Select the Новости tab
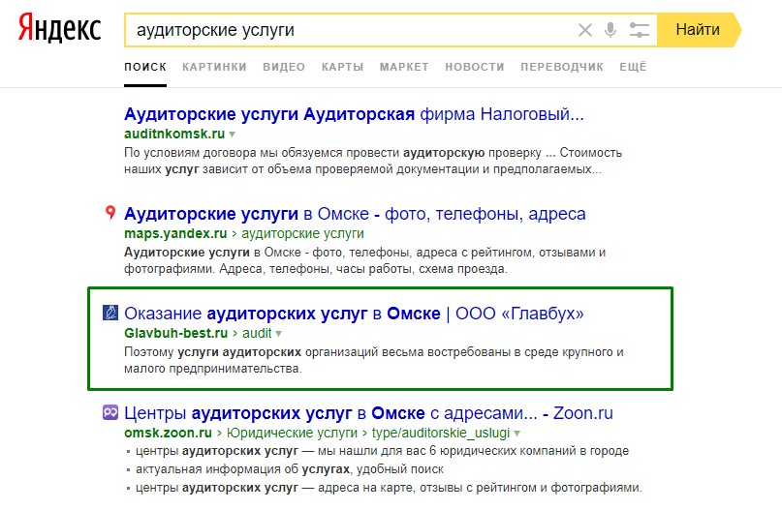 475,67
